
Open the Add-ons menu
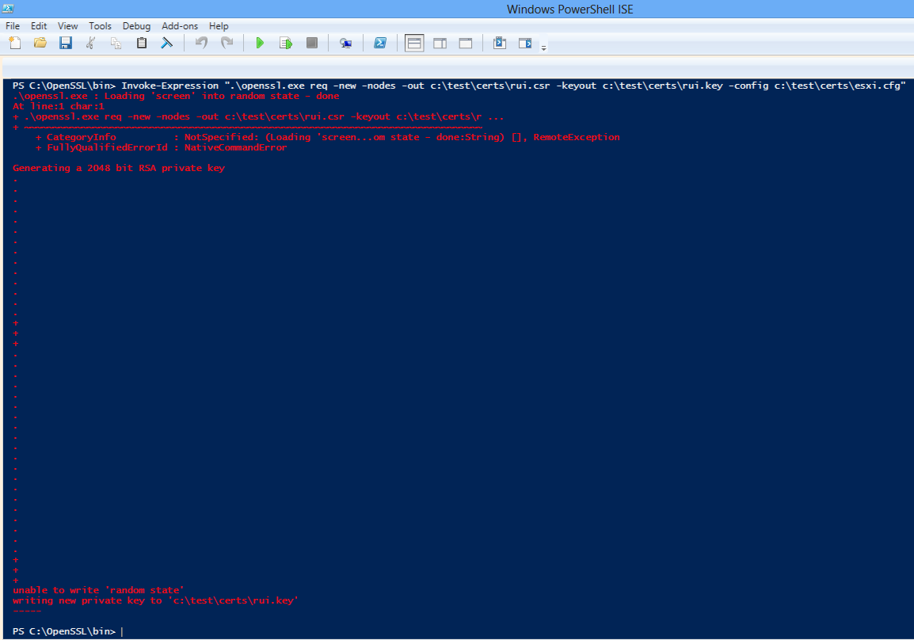pos(180,26)
